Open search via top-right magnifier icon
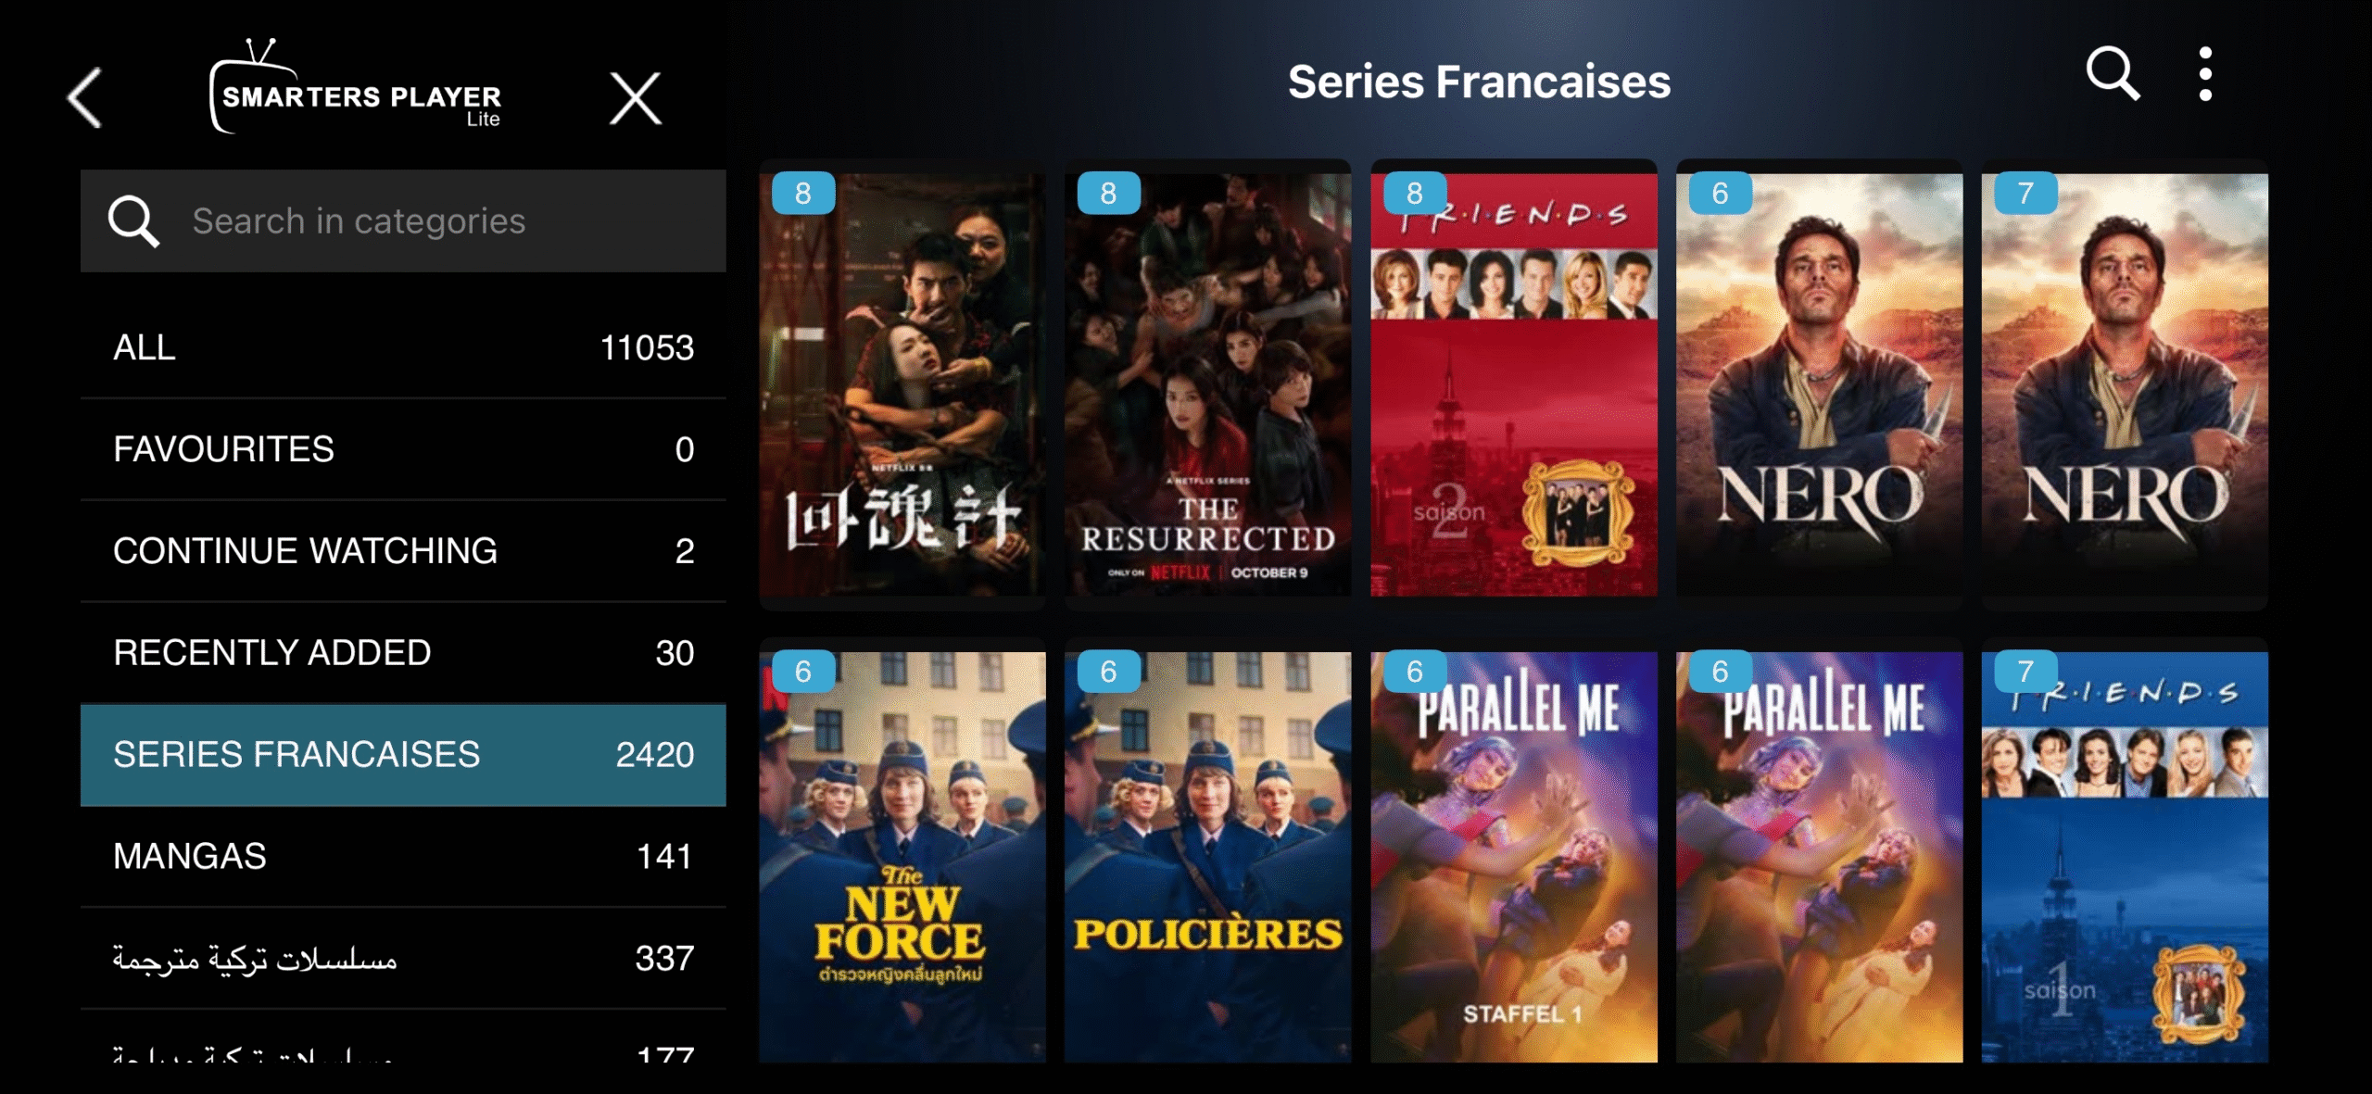 point(2113,73)
